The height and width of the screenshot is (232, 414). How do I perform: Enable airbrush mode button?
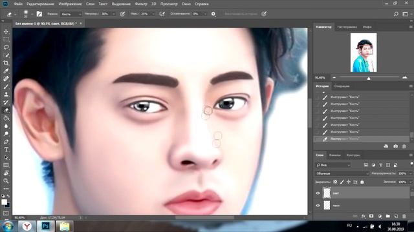pos(162,14)
